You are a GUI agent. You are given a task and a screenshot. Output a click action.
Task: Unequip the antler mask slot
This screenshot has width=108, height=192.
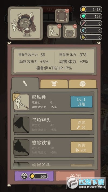pyautogui.click(x=75, y=26)
